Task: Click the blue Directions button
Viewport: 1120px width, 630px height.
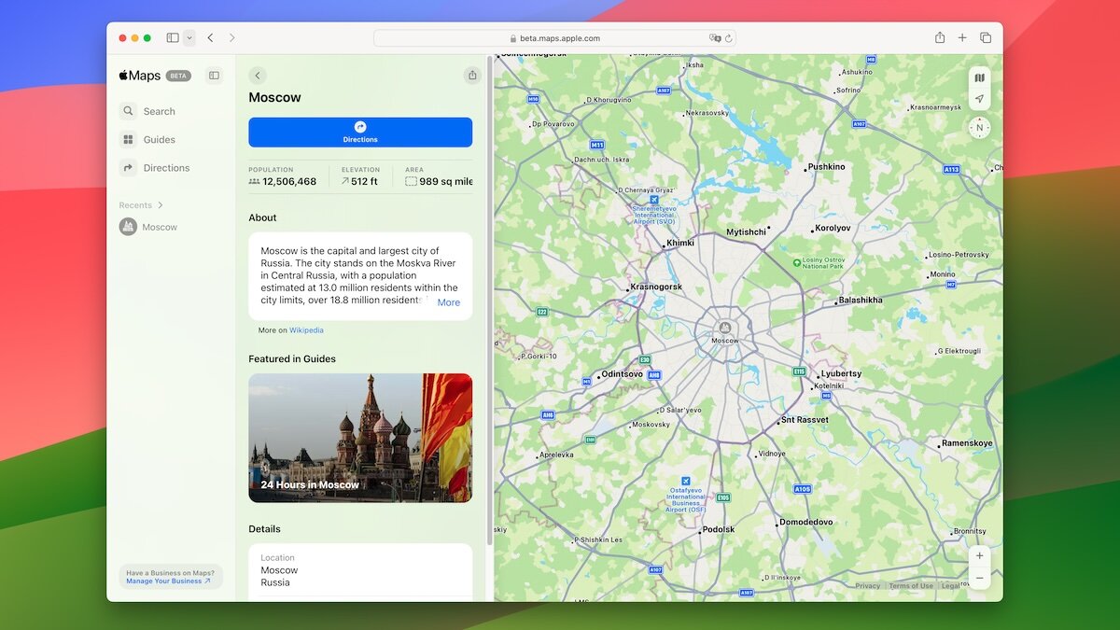Action: [x=360, y=133]
